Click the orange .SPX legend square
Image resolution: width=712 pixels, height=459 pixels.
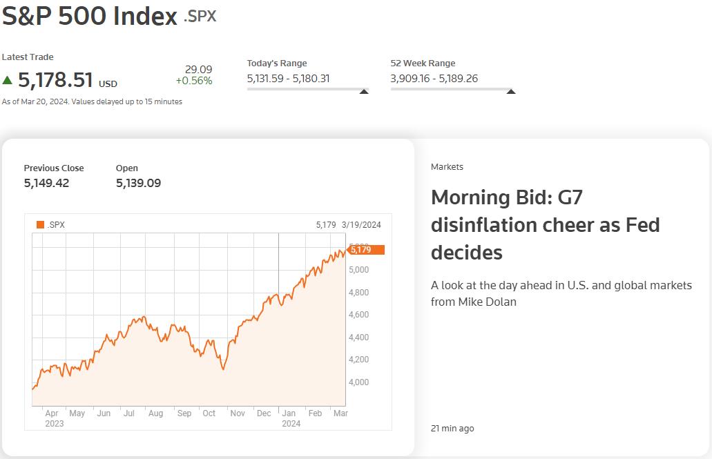41,225
